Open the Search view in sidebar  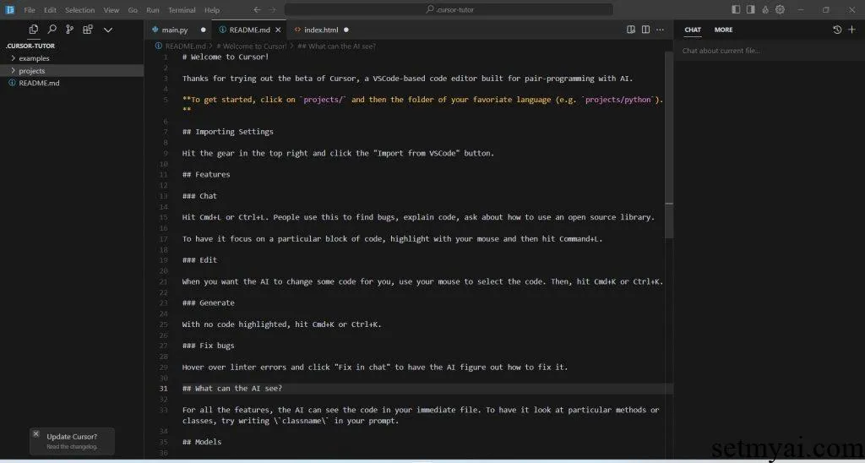[x=52, y=30]
